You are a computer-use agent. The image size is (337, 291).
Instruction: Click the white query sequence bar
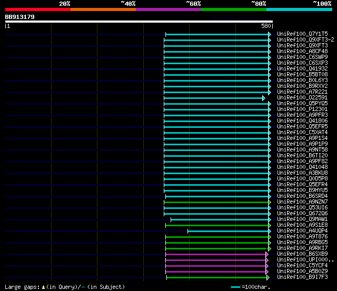tap(139, 22)
